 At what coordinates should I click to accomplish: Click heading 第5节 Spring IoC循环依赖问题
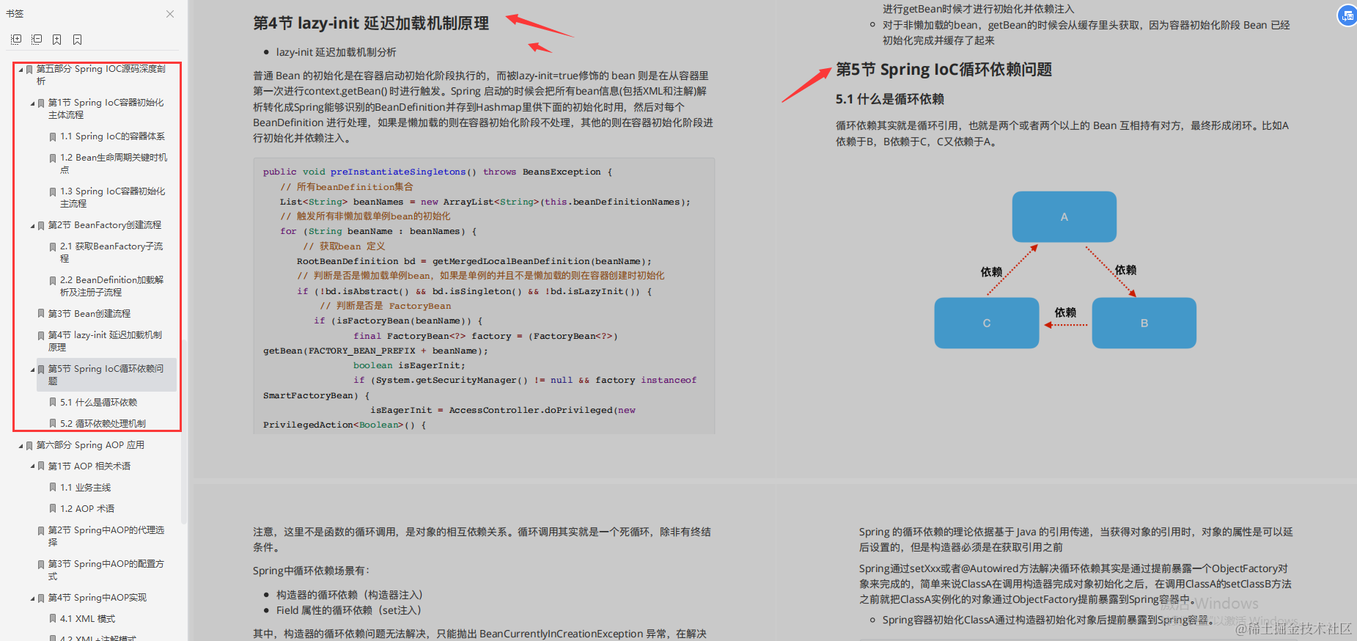pyautogui.click(x=944, y=70)
